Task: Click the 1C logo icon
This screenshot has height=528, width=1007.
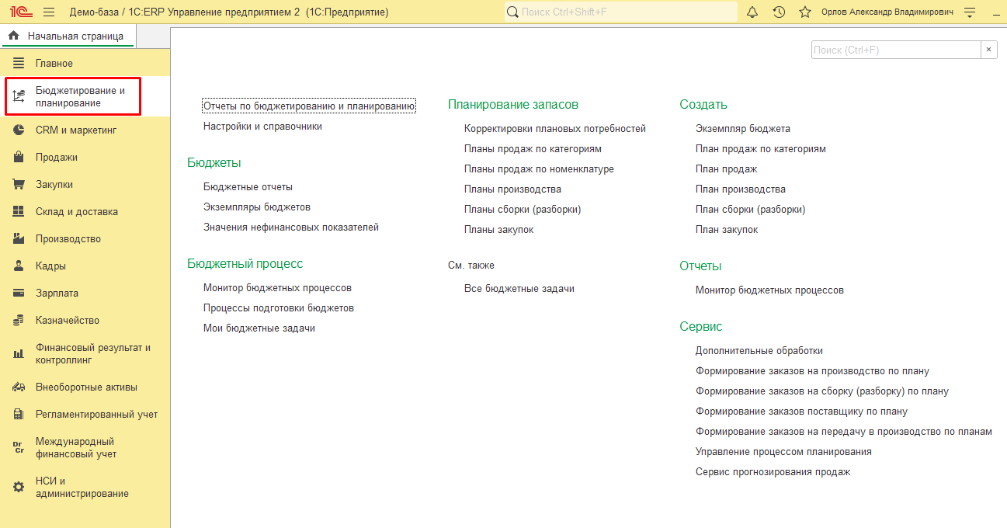Action: (20, 12)
